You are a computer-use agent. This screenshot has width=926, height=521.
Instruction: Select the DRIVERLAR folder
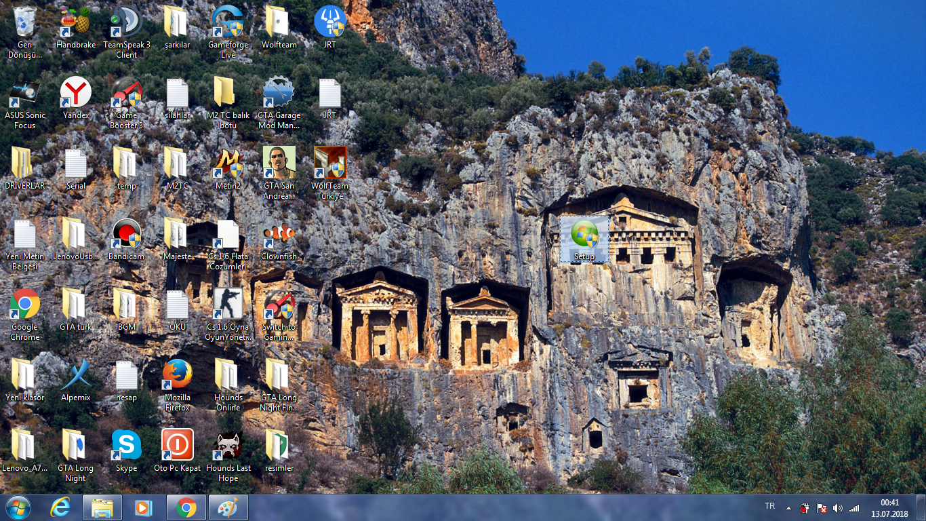point(24,169)
